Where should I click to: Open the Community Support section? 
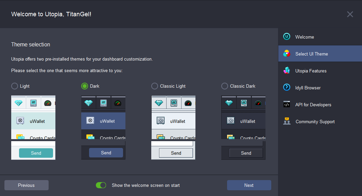tap(320, 122)
